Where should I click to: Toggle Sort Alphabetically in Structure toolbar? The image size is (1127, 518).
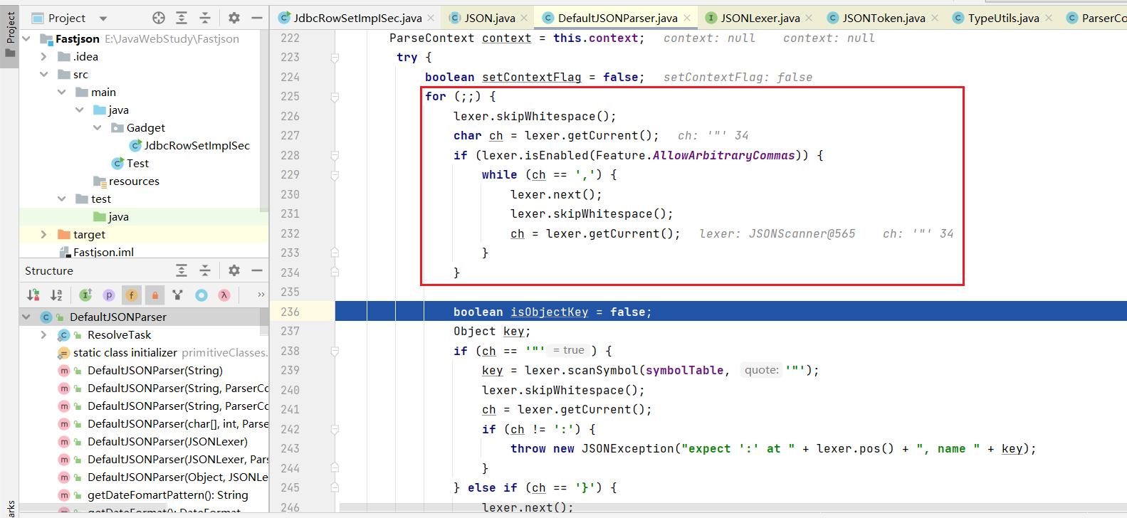(x=56, y=295)
